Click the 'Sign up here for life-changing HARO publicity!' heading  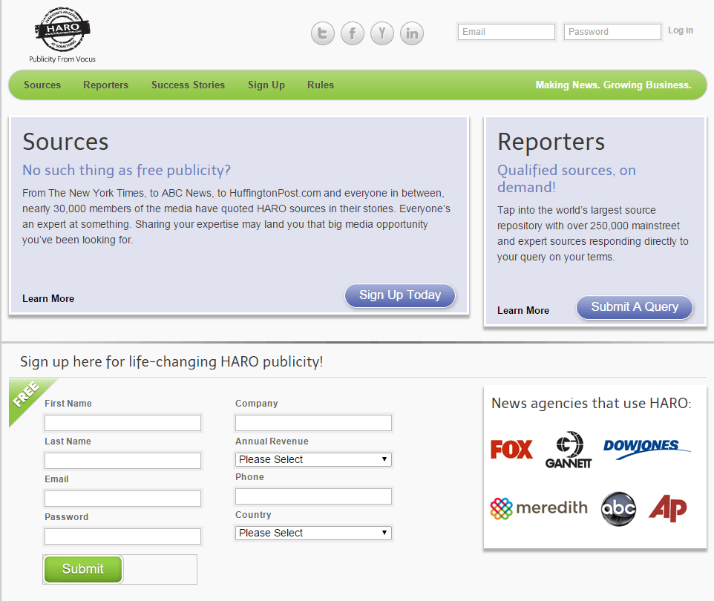(x=171, y=361)
